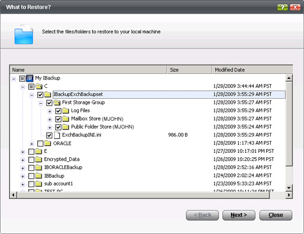304x234 pixels.
Task: Uncheck the ExchBackupINI.ini checkbox
Action: (49, 135)
